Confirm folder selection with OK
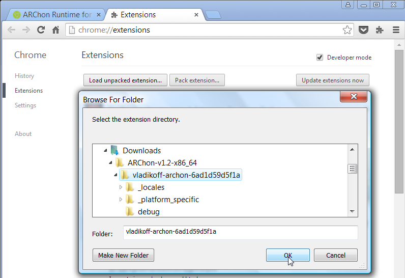This screenshot has height=278, width=405. (x=288, y=255)
